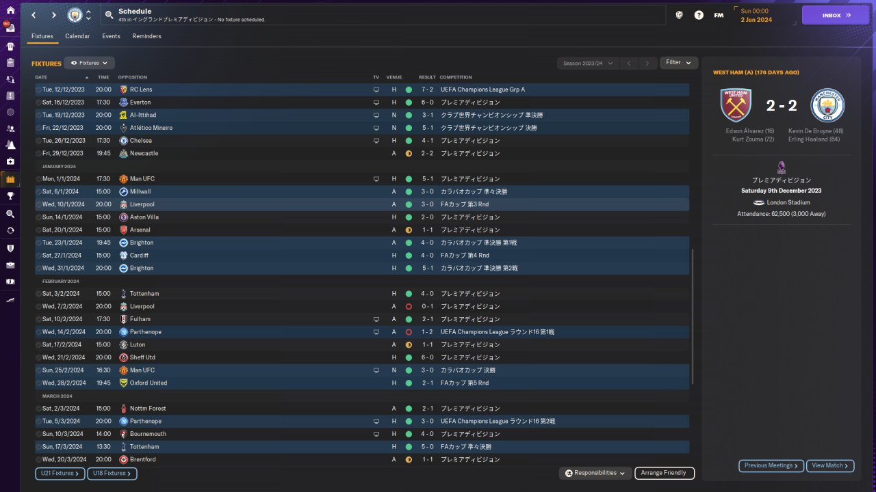
Task: Go back with the left arrow
Action: coord(34,15)
